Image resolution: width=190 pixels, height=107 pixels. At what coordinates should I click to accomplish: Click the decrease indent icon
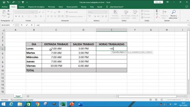point(59,16)
